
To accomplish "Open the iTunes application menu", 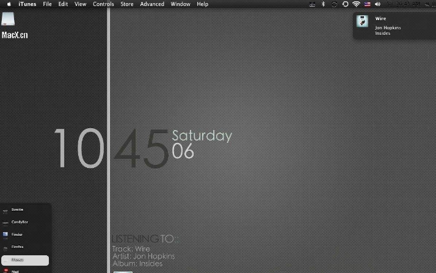I will [x=27, y=4].
